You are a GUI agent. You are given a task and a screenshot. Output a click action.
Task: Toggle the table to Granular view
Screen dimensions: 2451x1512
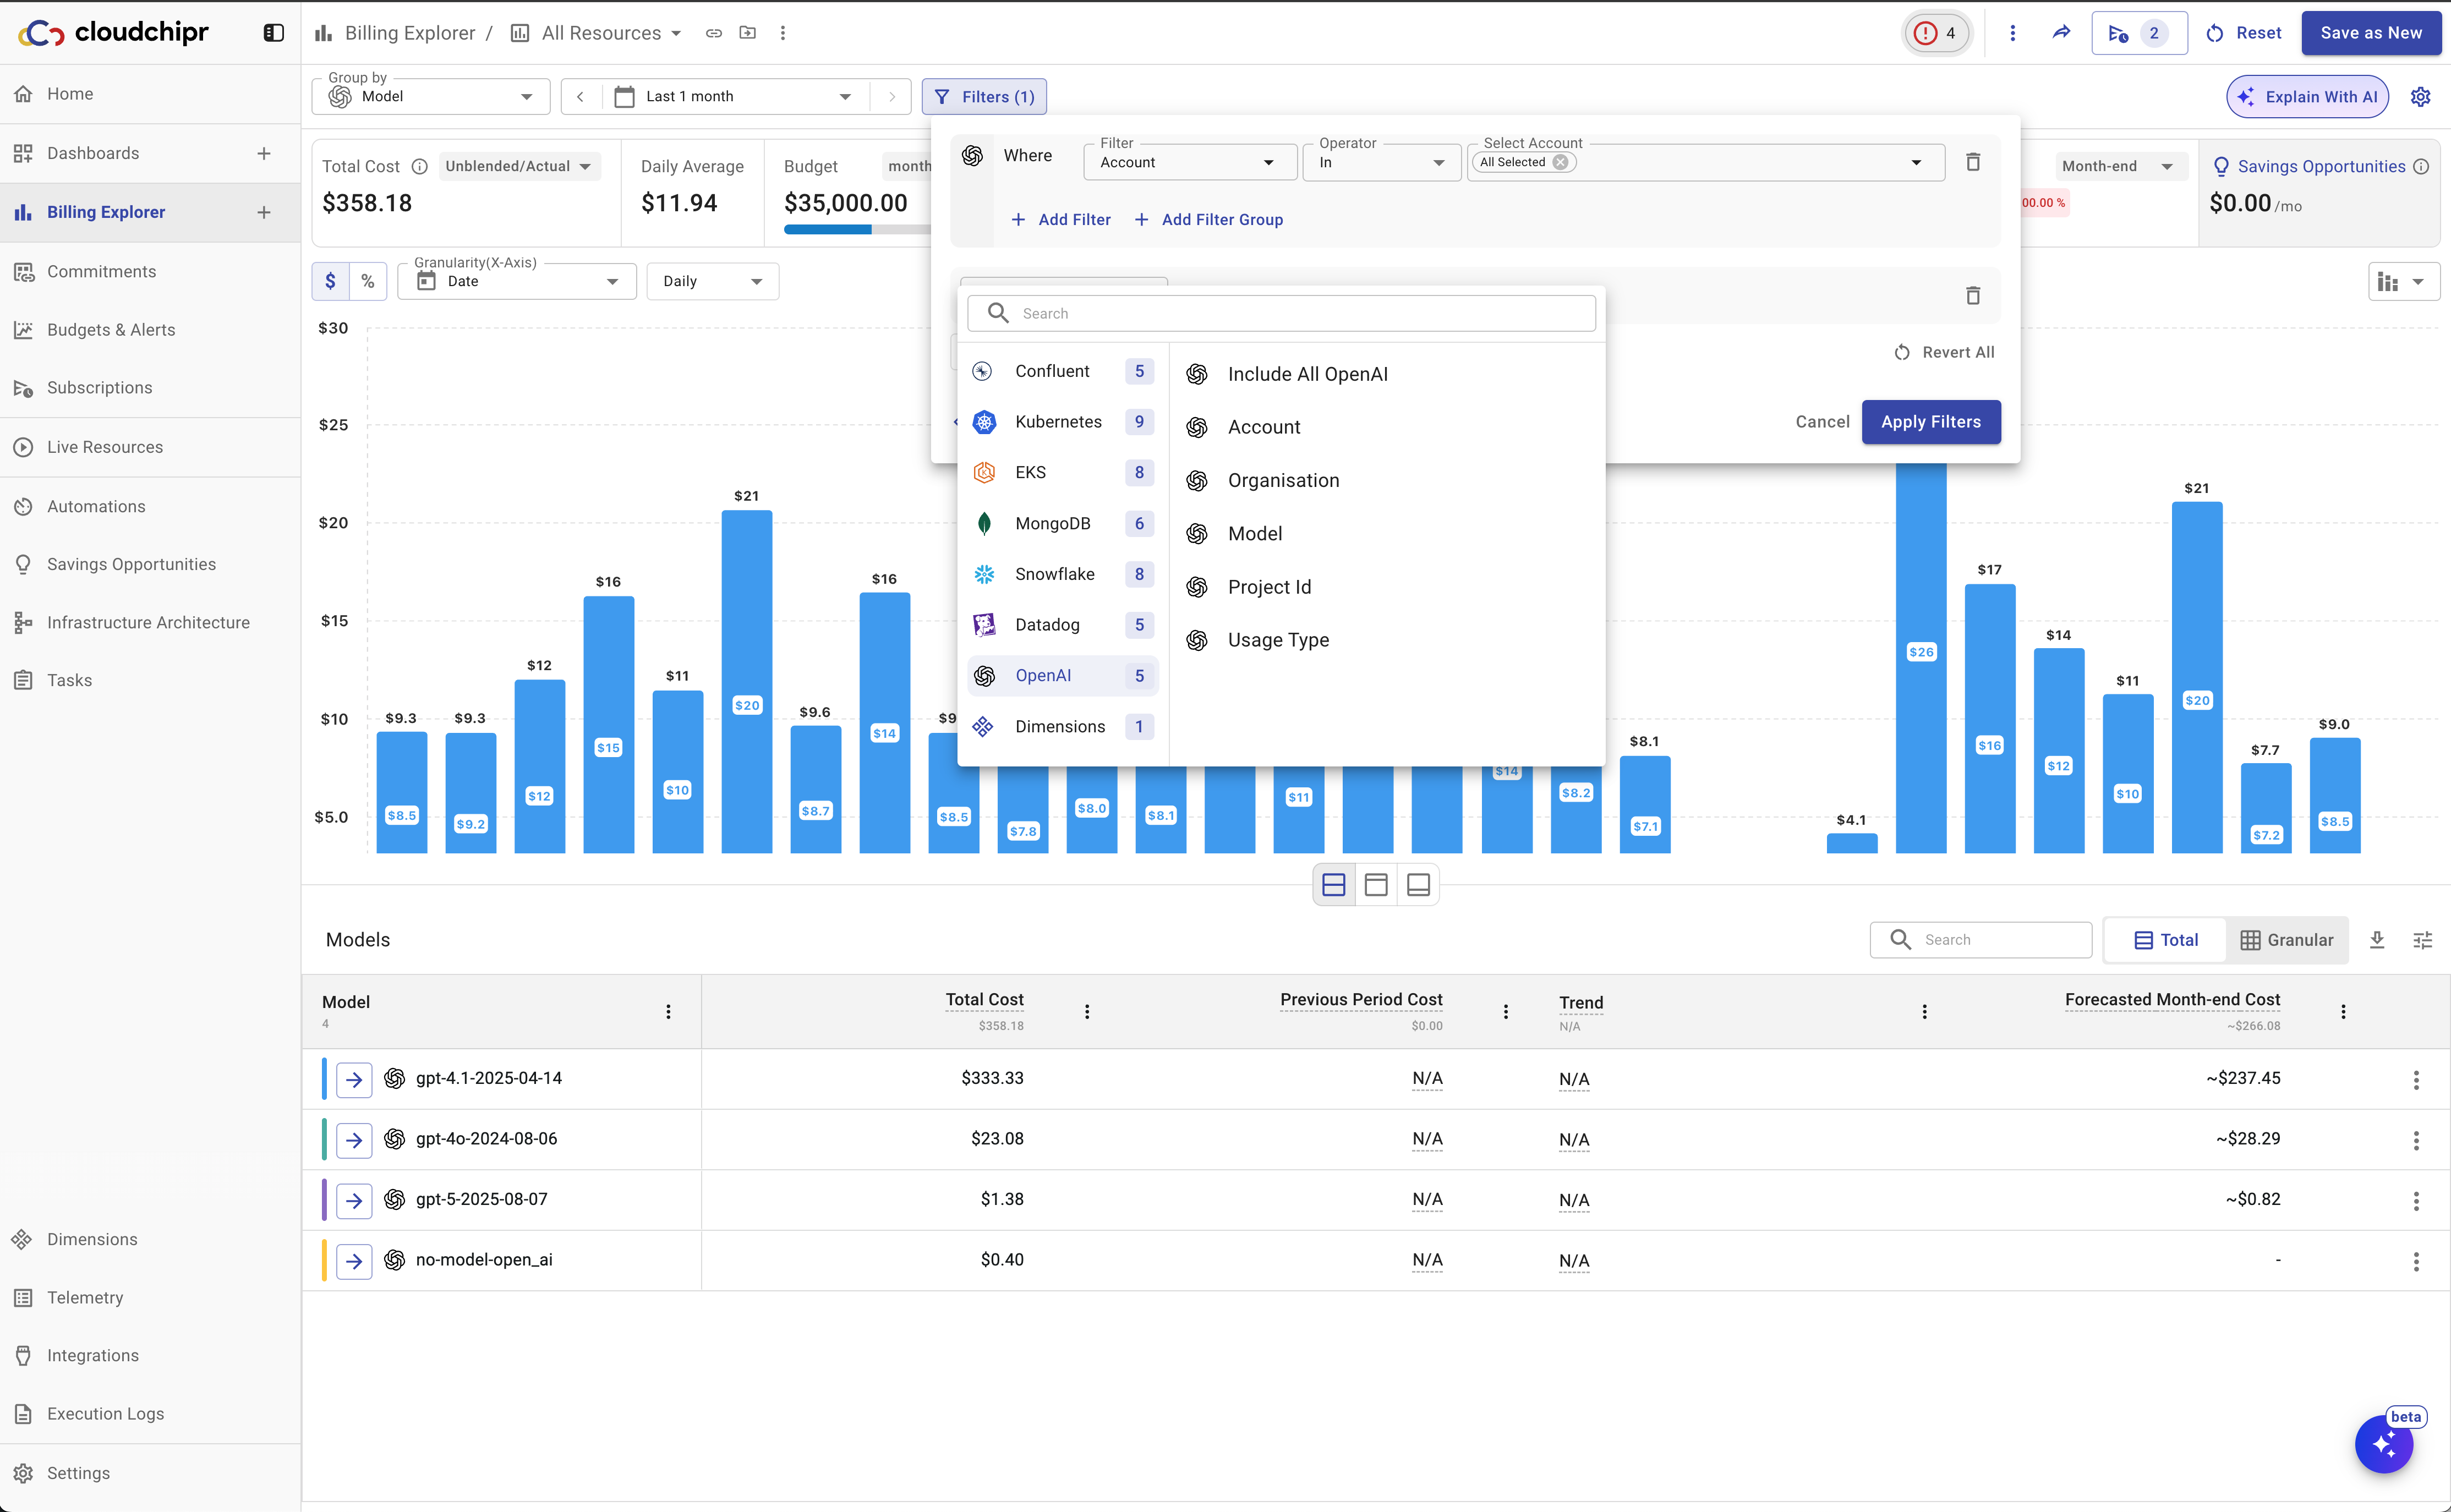(x=2286, y=939)
